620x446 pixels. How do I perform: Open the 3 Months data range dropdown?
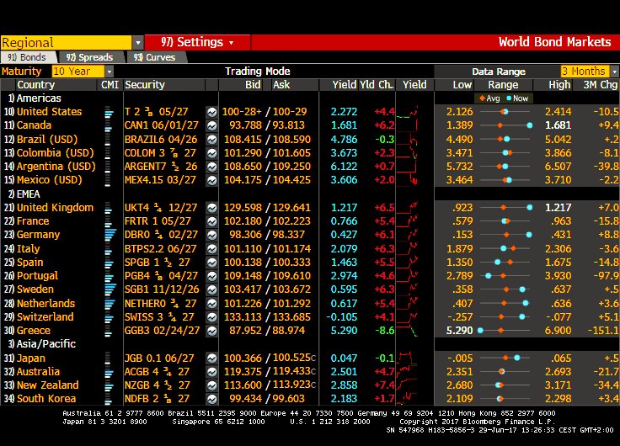[x=614, y=72]
